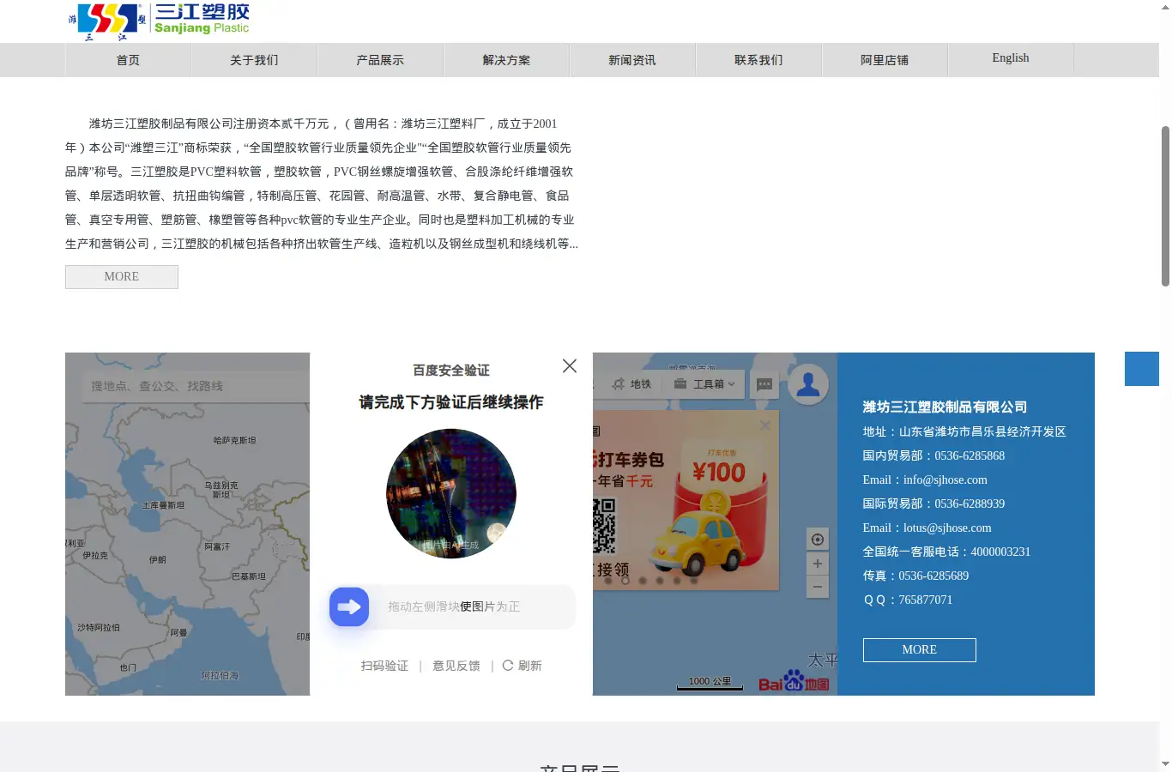
Task: Click the blue arrow slider handle
Action: point(349,607)
